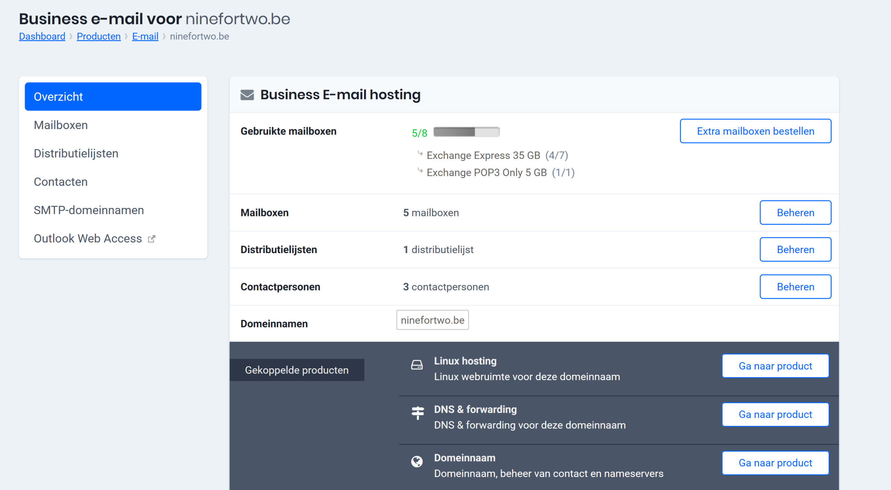This screenshot has height=490, width=891.
Task: Click the '1 distributielijst' value
Action: (x=438, y=249)
